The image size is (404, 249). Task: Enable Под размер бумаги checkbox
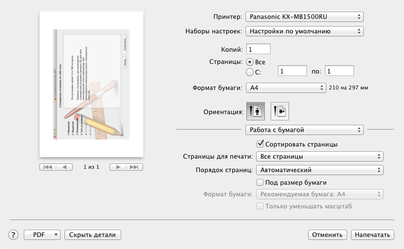[260, 182]
